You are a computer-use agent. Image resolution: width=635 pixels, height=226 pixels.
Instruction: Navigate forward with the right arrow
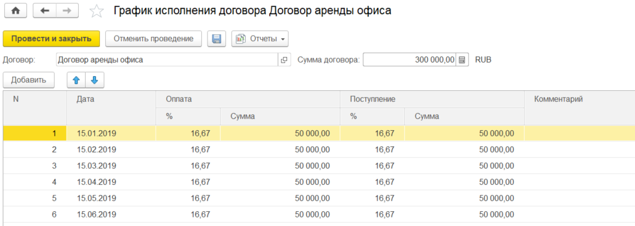click(67, 11)
